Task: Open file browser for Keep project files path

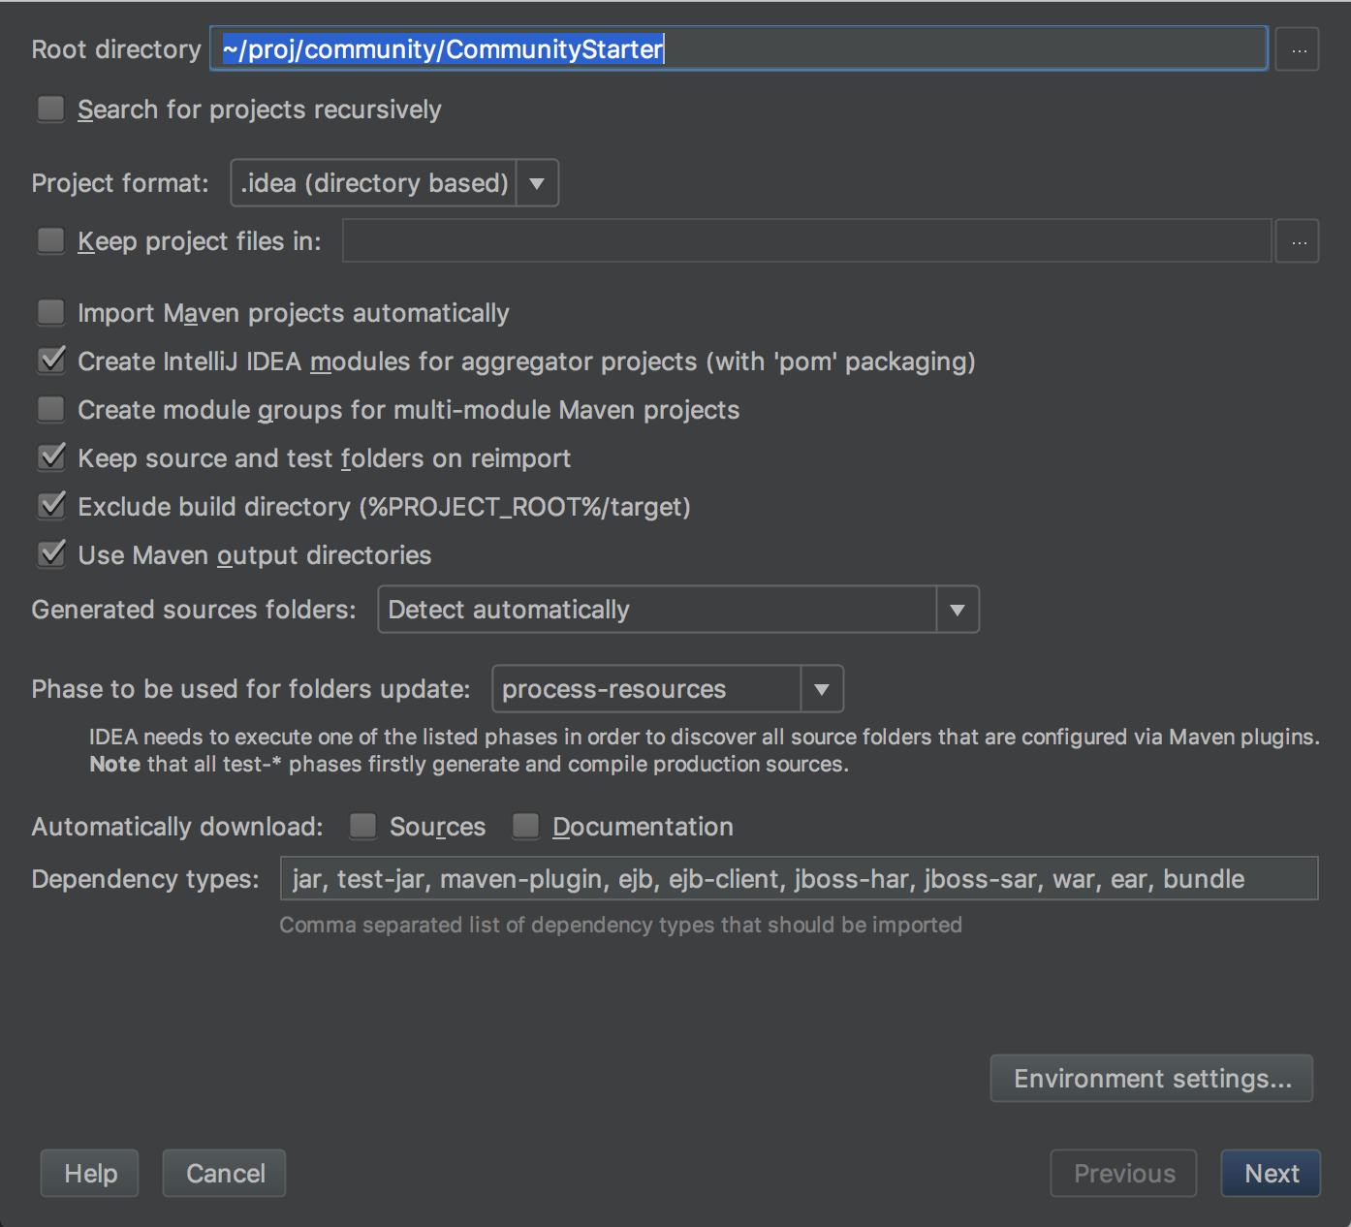Action: (x=1297, y=240)
